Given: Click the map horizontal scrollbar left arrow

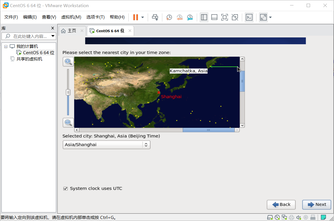Looking at the screenshot, I should (77, 130).
